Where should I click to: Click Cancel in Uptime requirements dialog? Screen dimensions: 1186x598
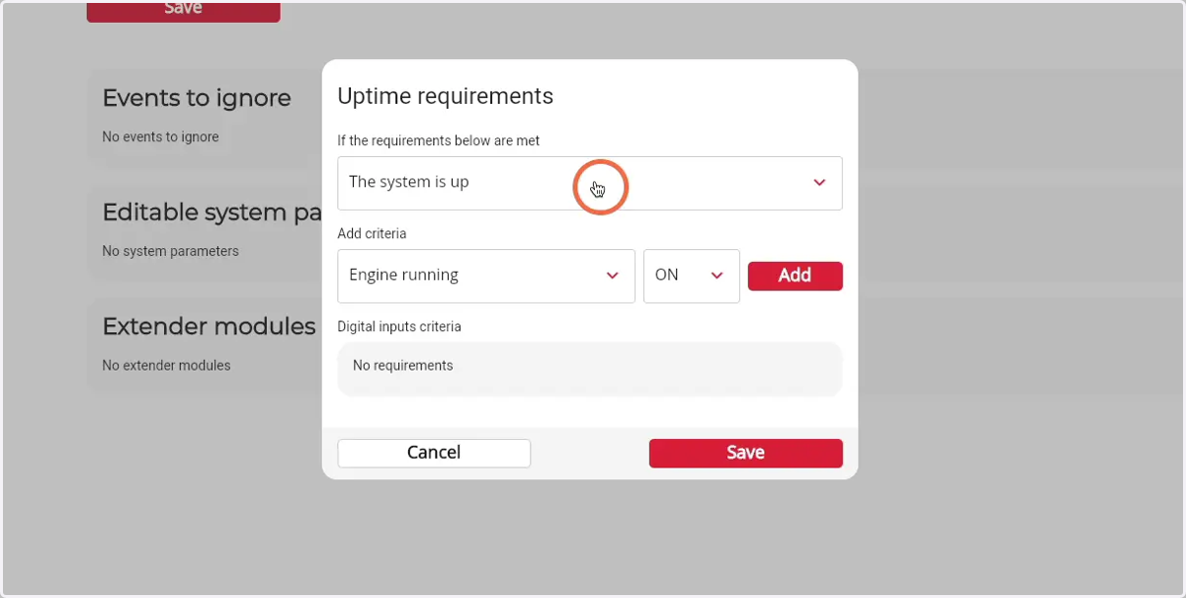[x=434, y=453]
